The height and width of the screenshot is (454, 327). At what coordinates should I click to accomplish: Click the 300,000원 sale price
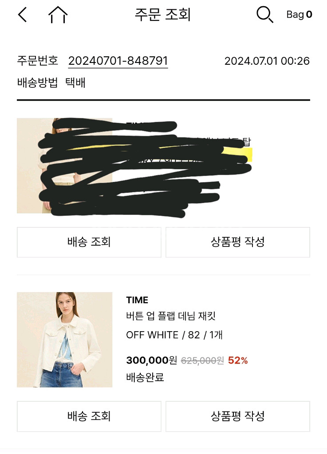tap(151, 360)
